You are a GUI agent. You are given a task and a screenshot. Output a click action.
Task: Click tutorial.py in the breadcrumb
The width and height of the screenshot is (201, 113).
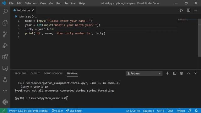25,17
